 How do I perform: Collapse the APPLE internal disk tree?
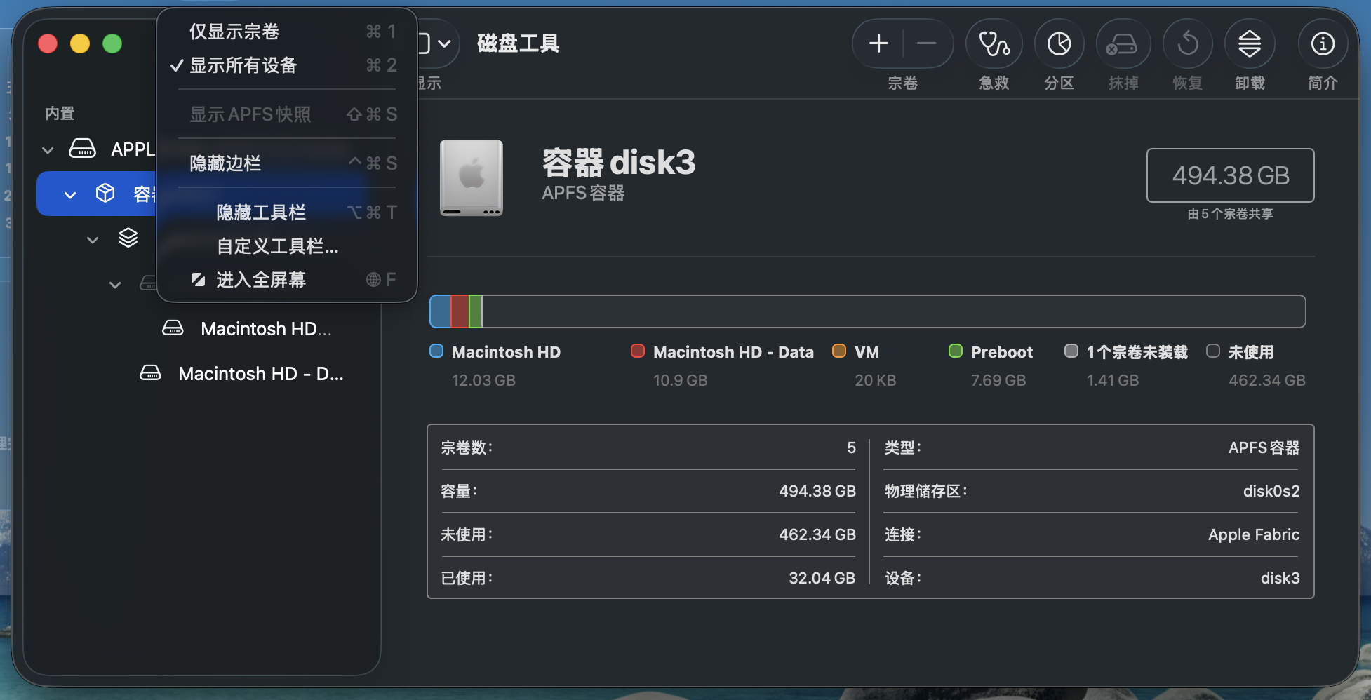[x=48, y=150]
